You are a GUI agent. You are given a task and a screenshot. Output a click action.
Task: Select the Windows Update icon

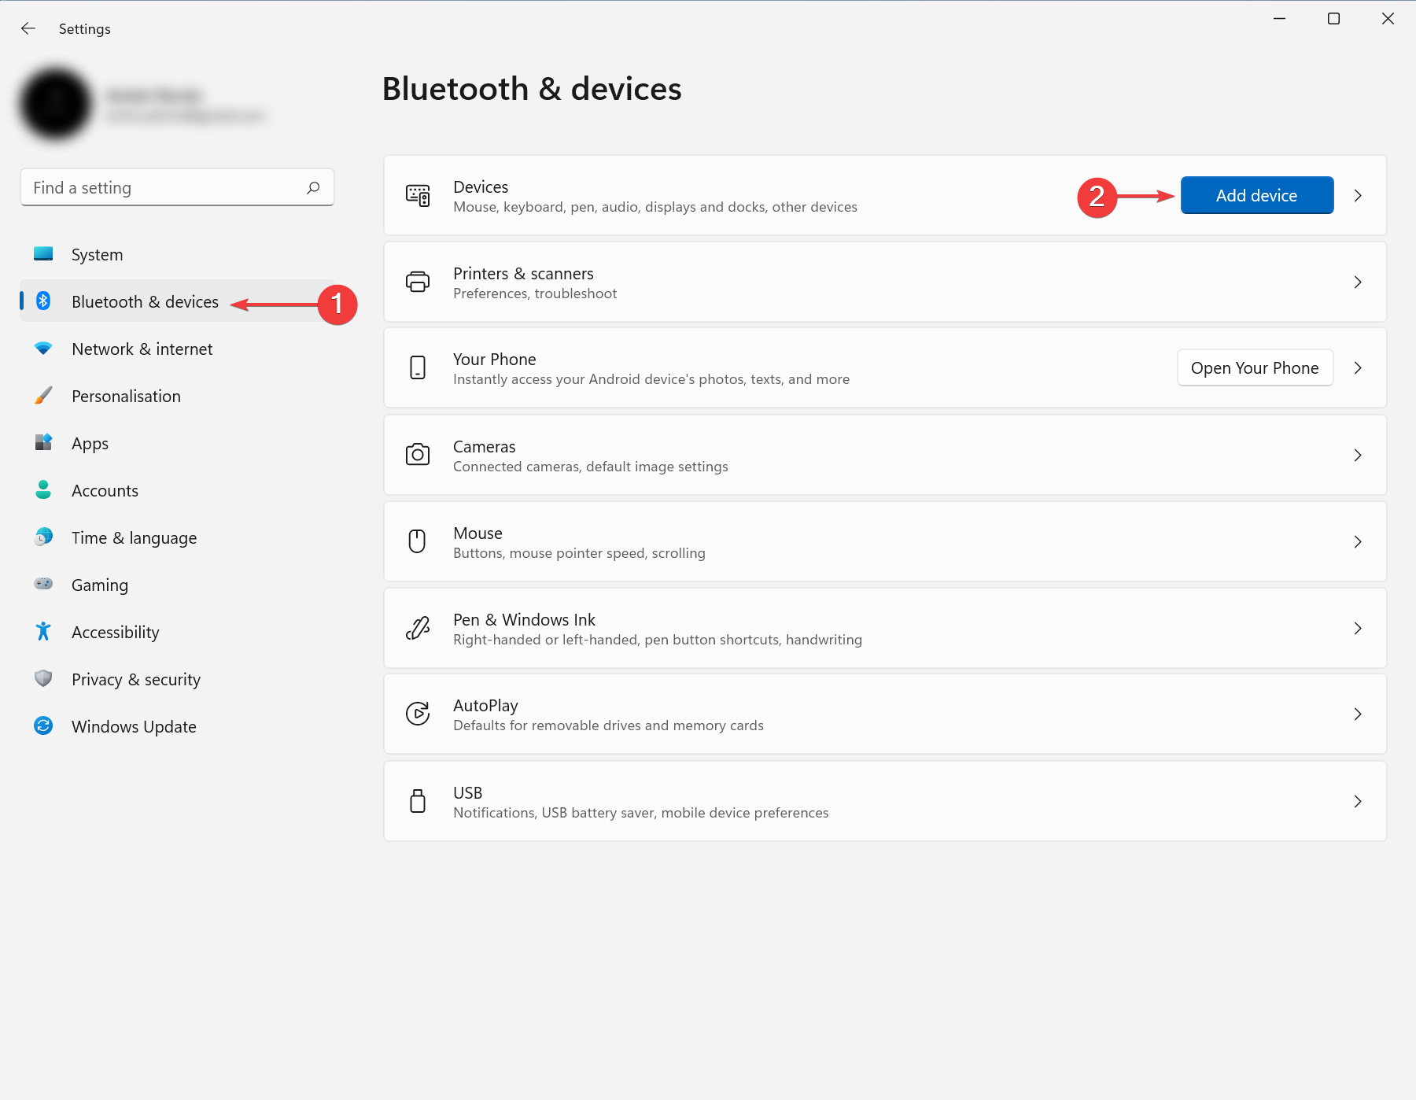coord(43,726)
